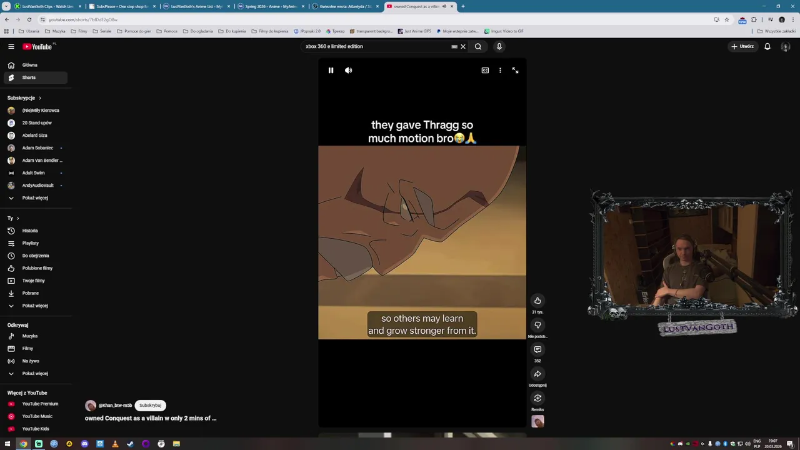
Task: Open the YouTube account avatar menu
Action: (786, 46)
